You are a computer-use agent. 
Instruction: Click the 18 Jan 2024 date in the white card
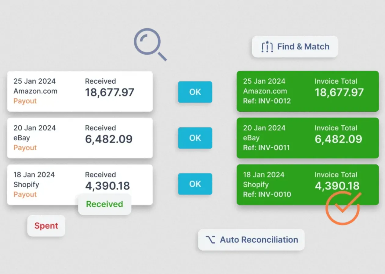(34, 175)
